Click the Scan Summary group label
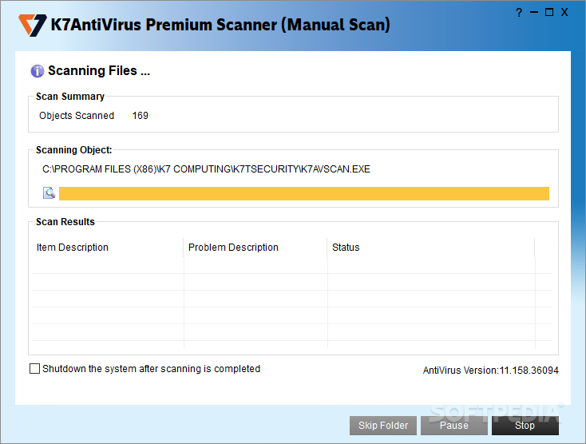586x444 pixels. [x=70, y=97]
